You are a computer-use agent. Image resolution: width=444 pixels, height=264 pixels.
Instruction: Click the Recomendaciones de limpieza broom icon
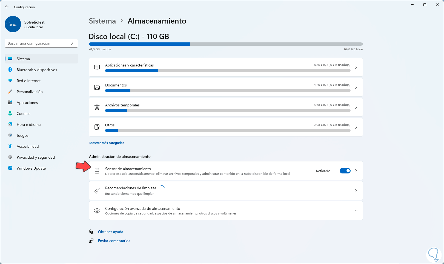click(97, 191)
